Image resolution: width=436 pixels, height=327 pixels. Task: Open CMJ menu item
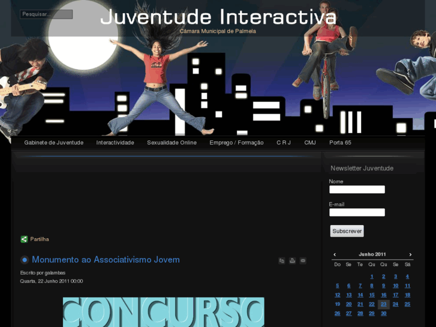[310, 142]
